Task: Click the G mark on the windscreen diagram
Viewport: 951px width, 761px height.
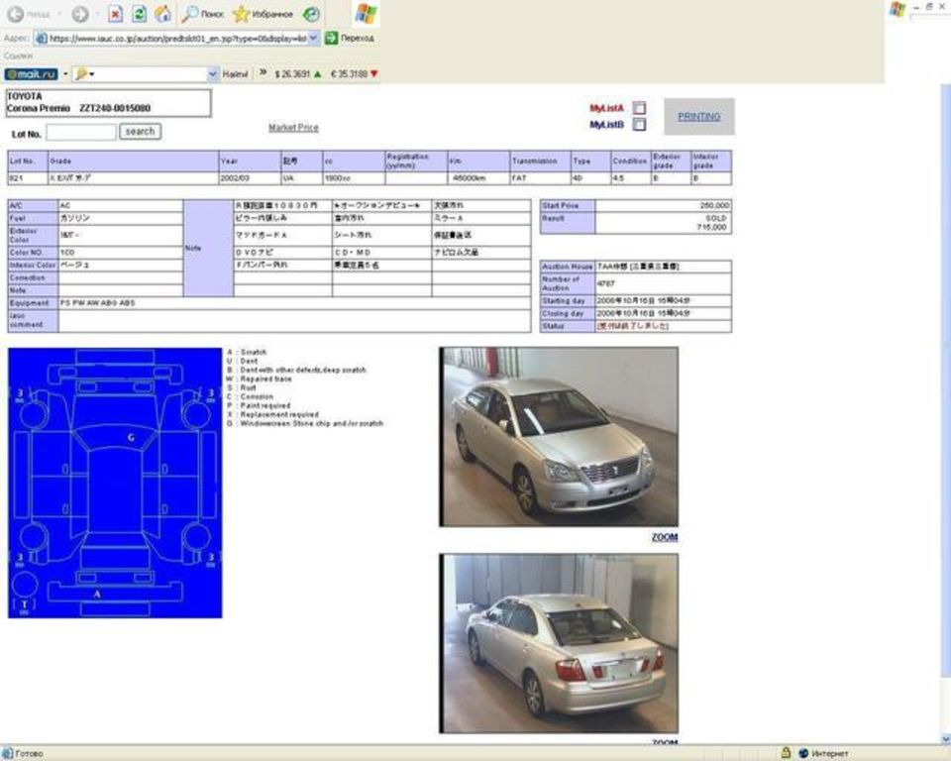Action: [131, 438]
